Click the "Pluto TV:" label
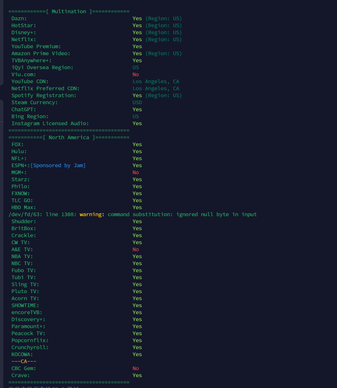This screenshot has width=337, height=388. click(x=25, y=291)
